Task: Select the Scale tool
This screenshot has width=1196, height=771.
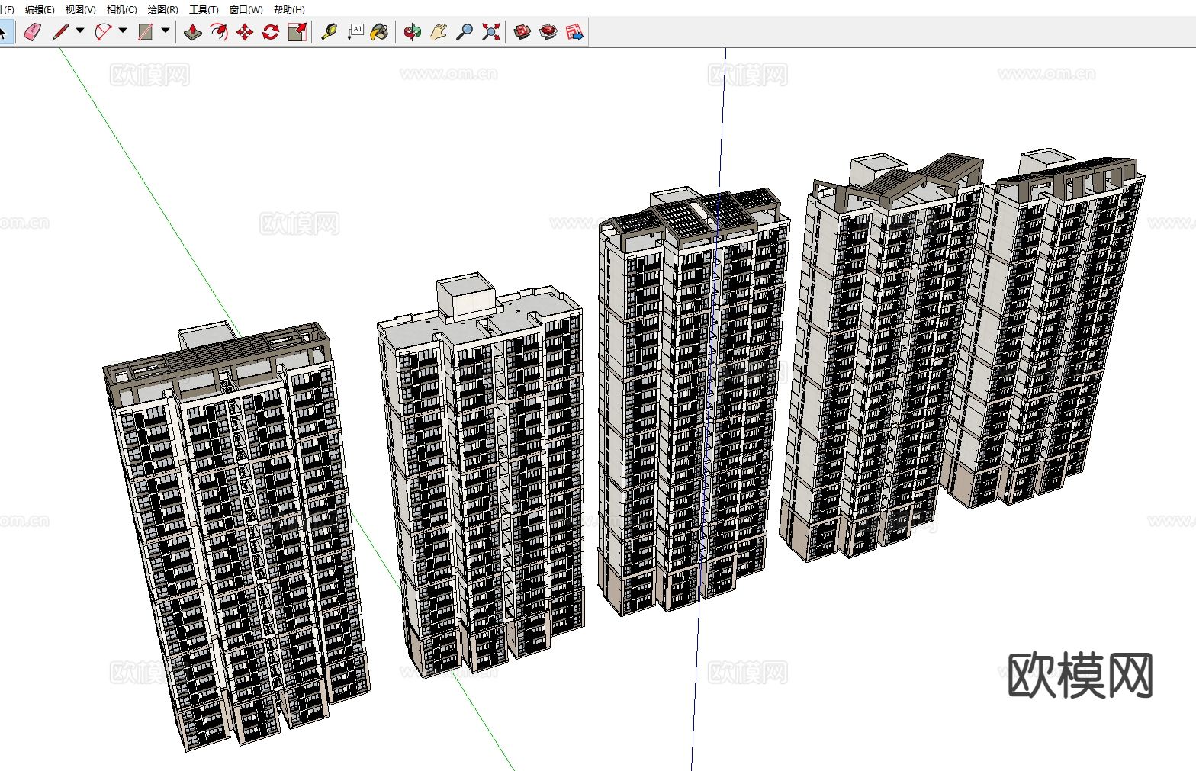Action: (297, 32)
